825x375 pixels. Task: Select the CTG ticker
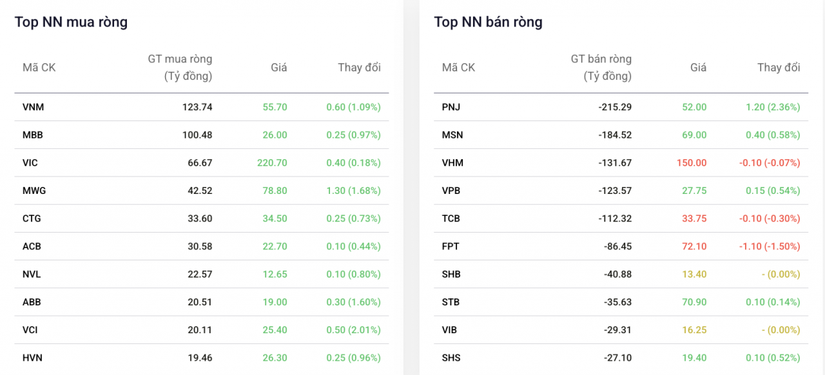click(32, 218)
